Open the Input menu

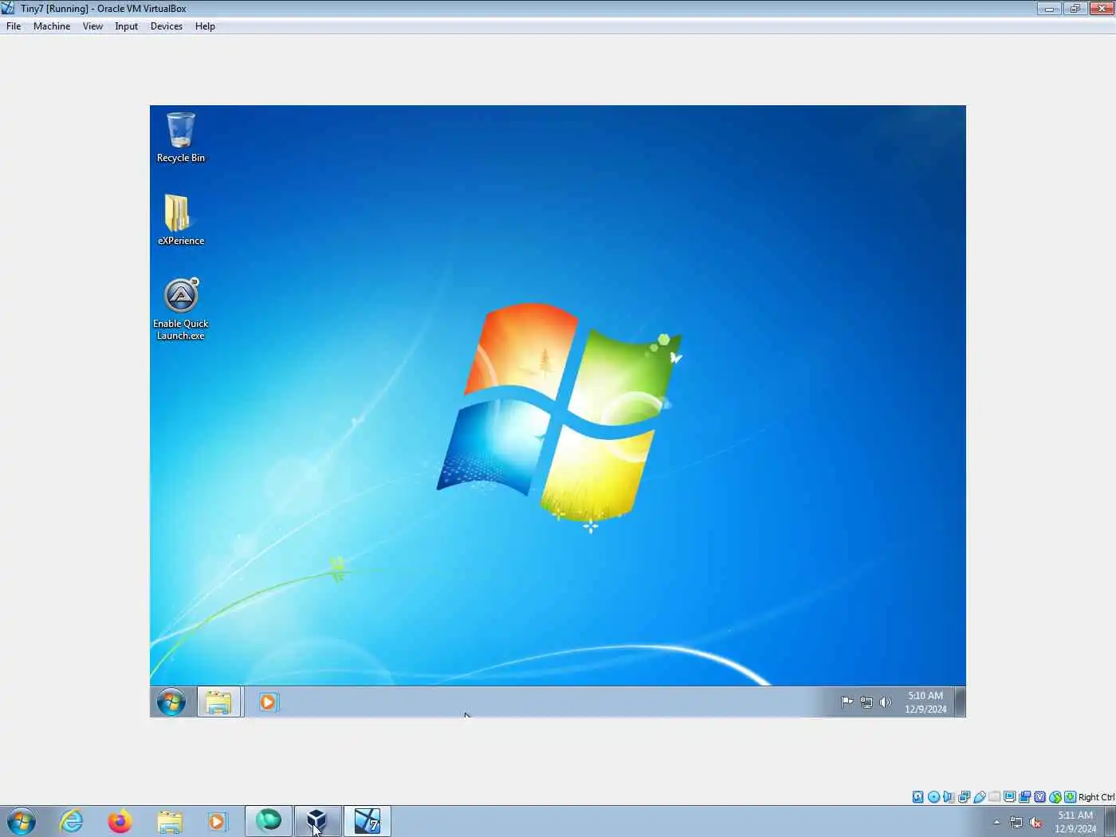pos(126,26)
